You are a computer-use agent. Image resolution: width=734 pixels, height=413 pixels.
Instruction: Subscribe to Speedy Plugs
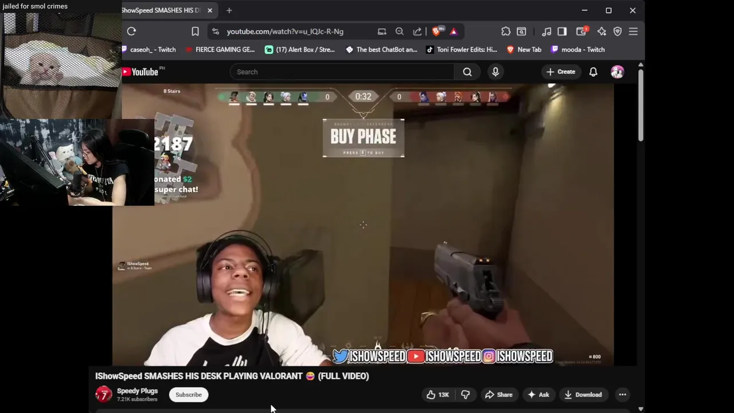coord(189,395)
